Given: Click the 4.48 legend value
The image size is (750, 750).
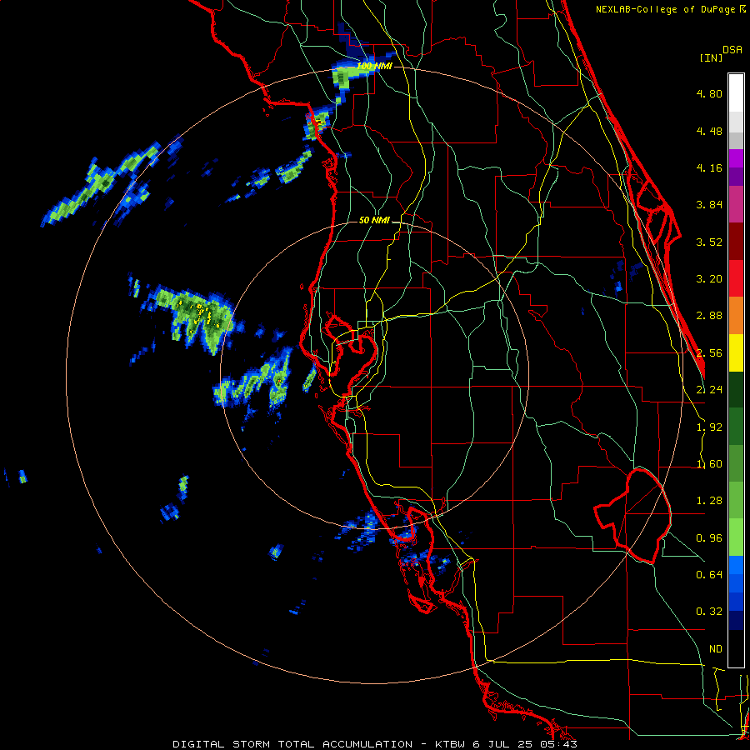Looking at the screenshot, I should 709,131.
